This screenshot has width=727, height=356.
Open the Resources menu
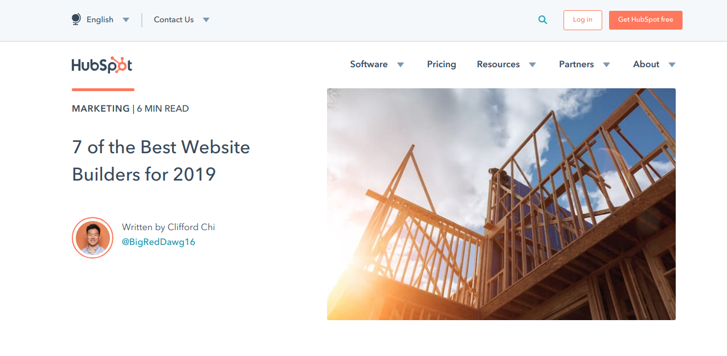tap(498, 64)
